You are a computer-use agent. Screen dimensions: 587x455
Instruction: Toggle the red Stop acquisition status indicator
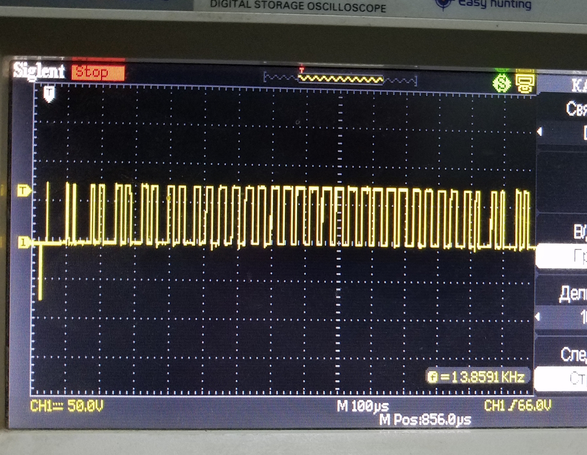pyautogui.click(x=98, y=72)
